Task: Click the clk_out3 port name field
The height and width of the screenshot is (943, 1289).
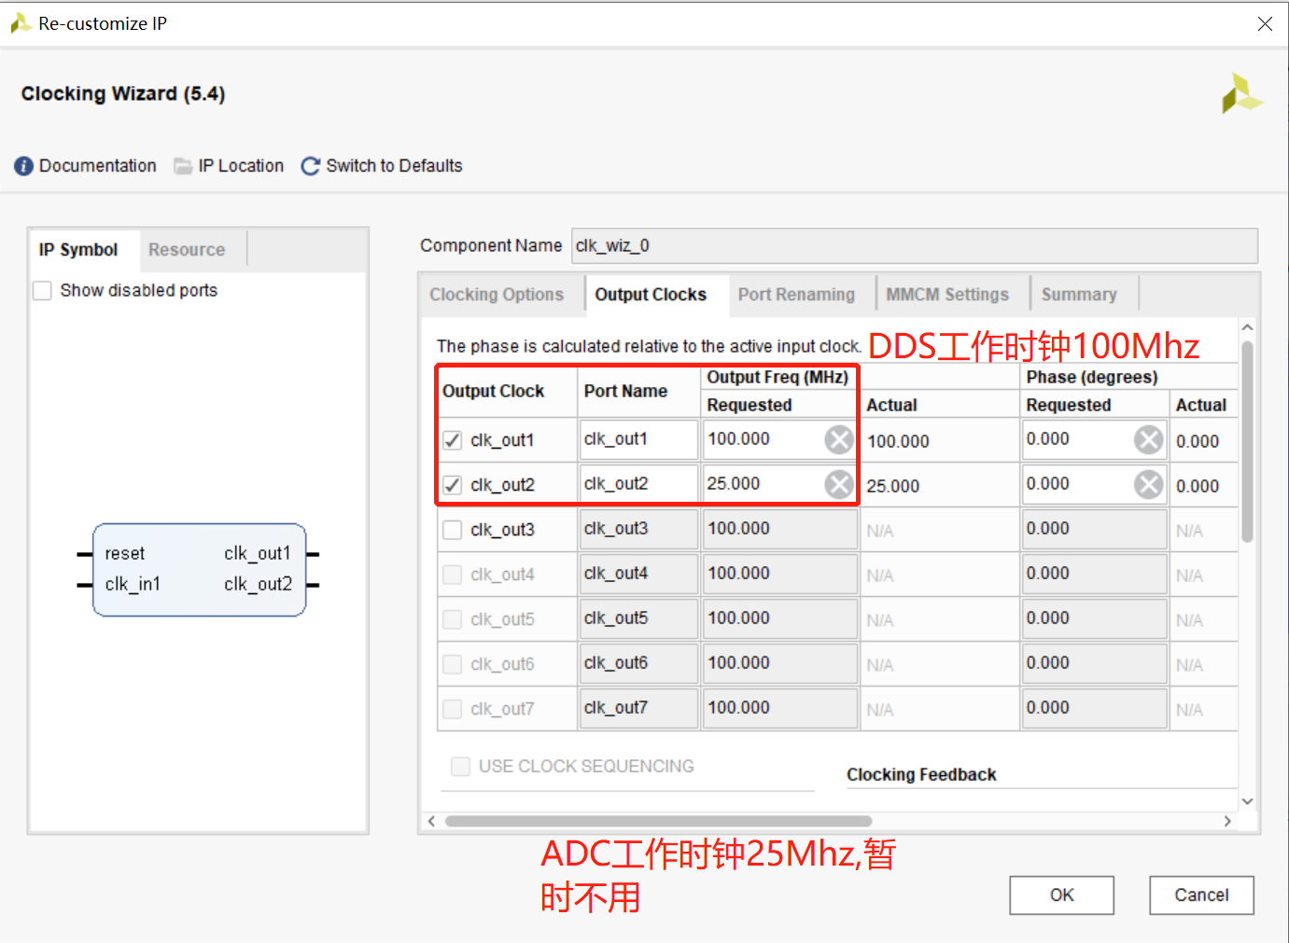Action: click(x=639, y=529)
